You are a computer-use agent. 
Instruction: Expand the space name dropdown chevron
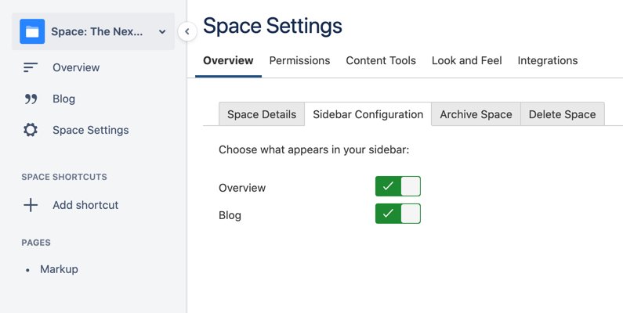[x=162, y=32]
